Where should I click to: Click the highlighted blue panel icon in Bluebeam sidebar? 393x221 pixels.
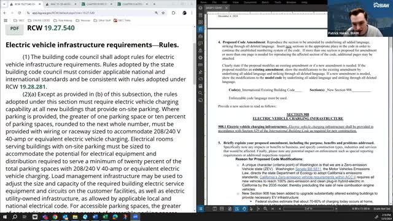click(x=201, y=29)
